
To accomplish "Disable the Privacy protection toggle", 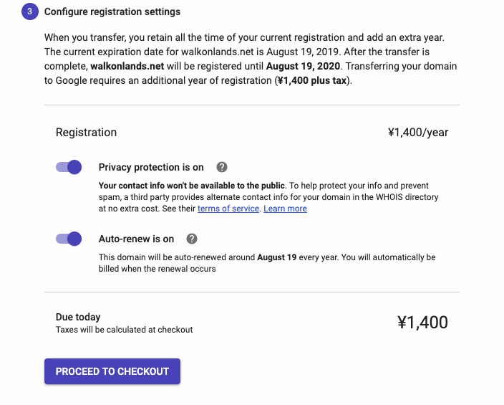I will (x=69, y=167).
